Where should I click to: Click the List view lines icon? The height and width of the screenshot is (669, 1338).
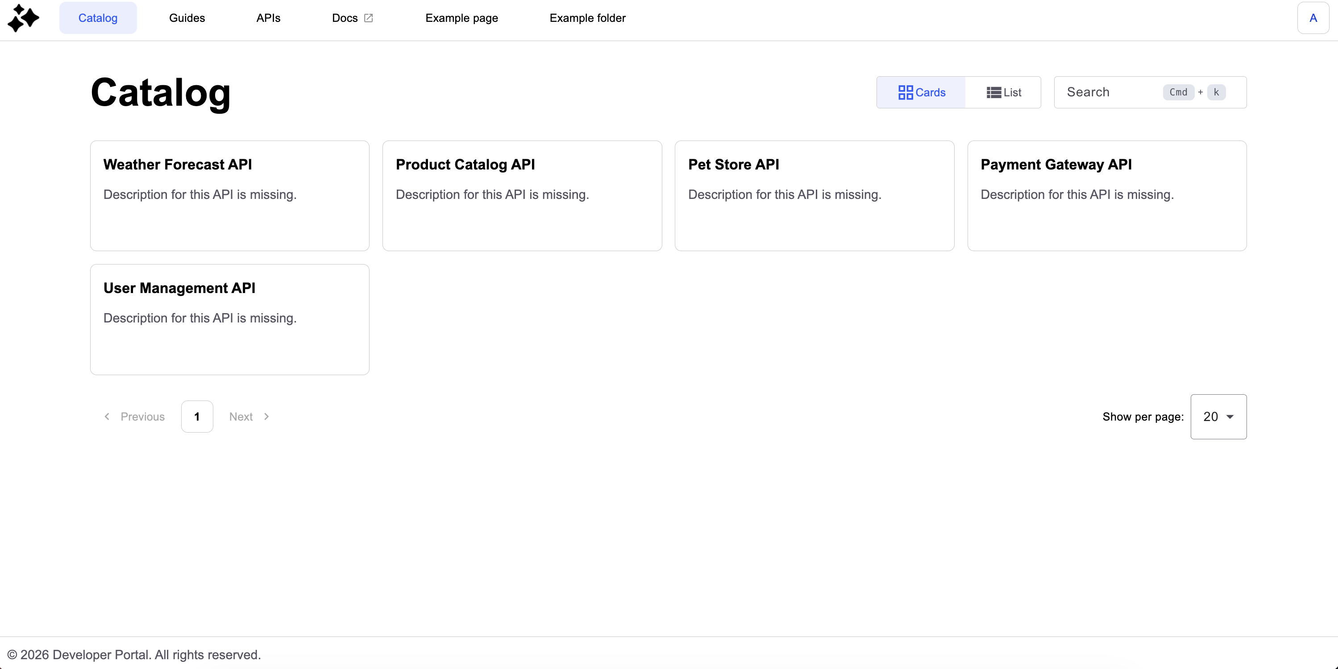[x=993, y=92]
